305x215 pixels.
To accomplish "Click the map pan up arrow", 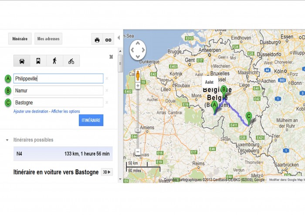I will pyautogui.click(x=138, y=43).
